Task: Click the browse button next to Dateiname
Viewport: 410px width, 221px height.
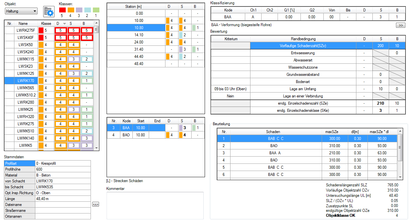Action: coord(95,204)
